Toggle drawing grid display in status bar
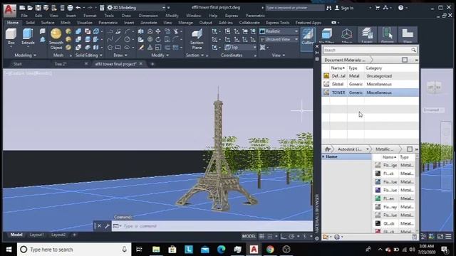 coord(261,236)
